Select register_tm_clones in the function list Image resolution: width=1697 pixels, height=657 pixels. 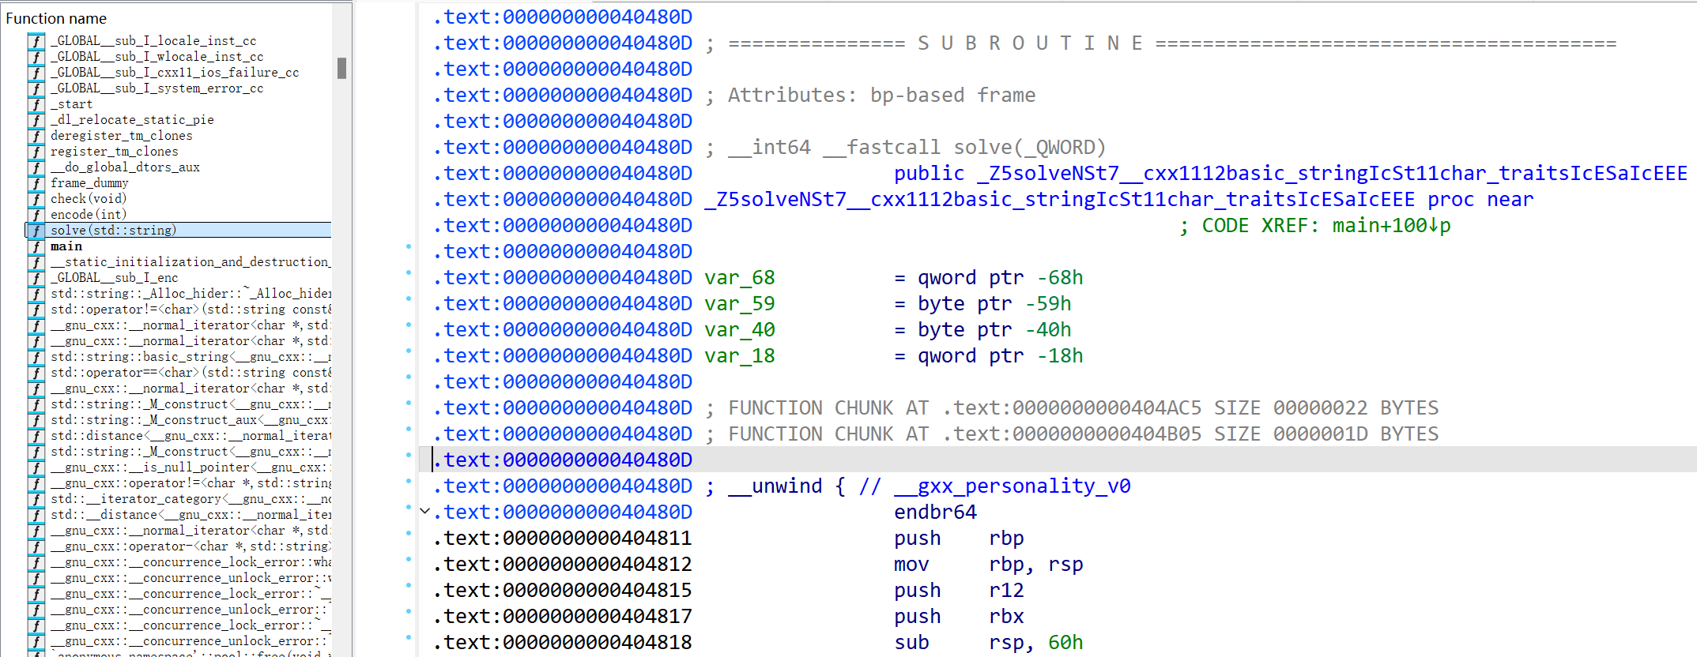tap(114, 152)
